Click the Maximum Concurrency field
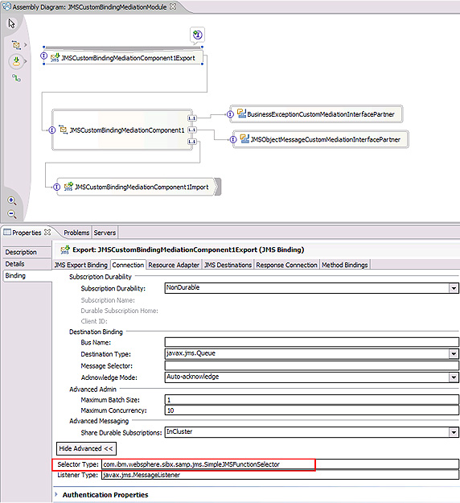Screen dimensions: 460x503 point(311,410)
